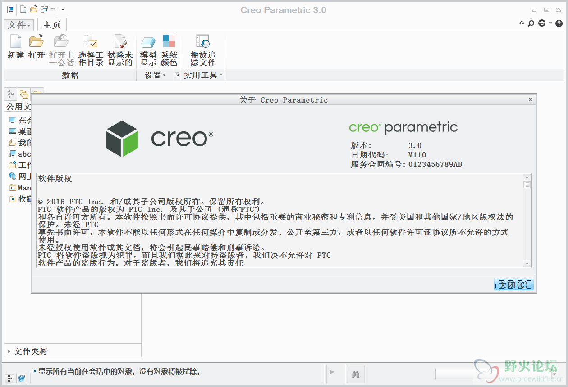Toggle the browser globe icon in status bar
This screenshot has height=387, width=568.
pyautogui.click(x=21, y=378)
